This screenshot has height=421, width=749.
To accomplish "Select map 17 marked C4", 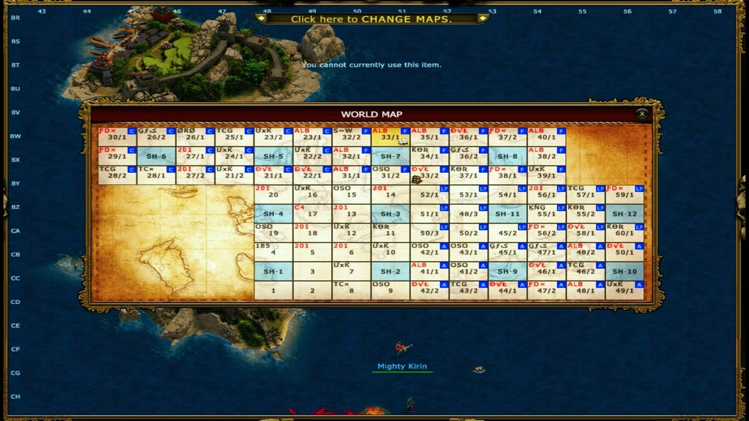I will [x=312, y=214].
